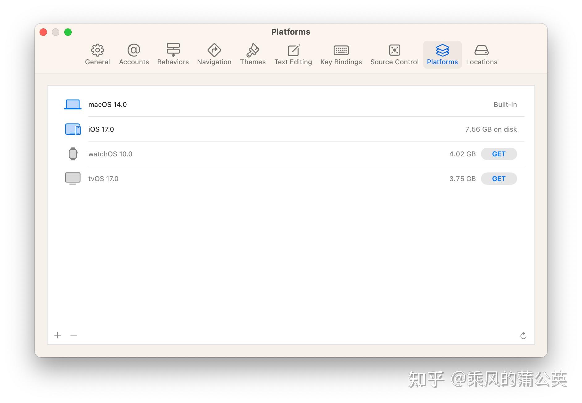Screen dimensions: 582x403
Task: Switch to the Platforms tab
Action: click(x=442, y=54)
